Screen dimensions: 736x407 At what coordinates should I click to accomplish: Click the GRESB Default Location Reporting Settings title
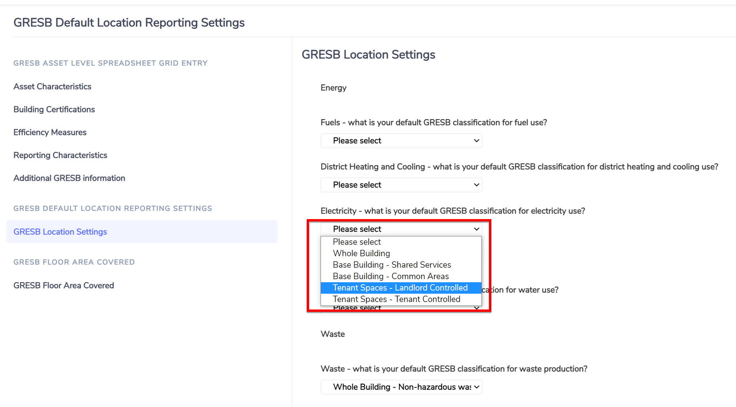click(x=129, y=23)
